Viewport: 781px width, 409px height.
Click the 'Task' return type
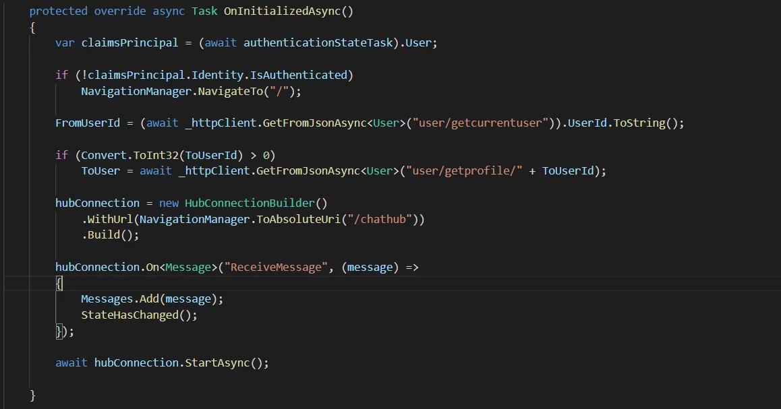(x=204, y=11)
